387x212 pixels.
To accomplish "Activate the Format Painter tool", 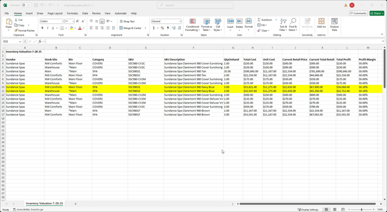I will (x=24, y=30).
